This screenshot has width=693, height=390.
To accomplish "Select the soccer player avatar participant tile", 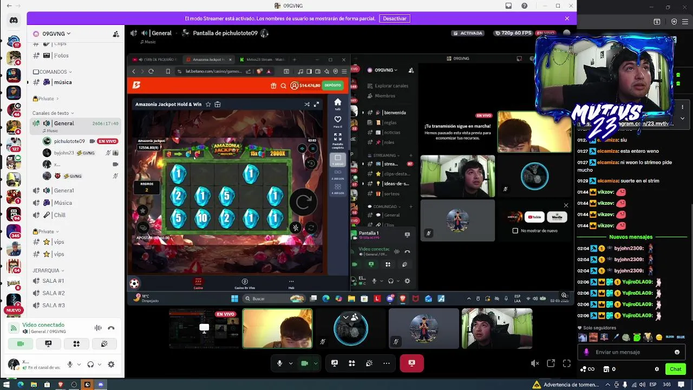I will (423, 329).
